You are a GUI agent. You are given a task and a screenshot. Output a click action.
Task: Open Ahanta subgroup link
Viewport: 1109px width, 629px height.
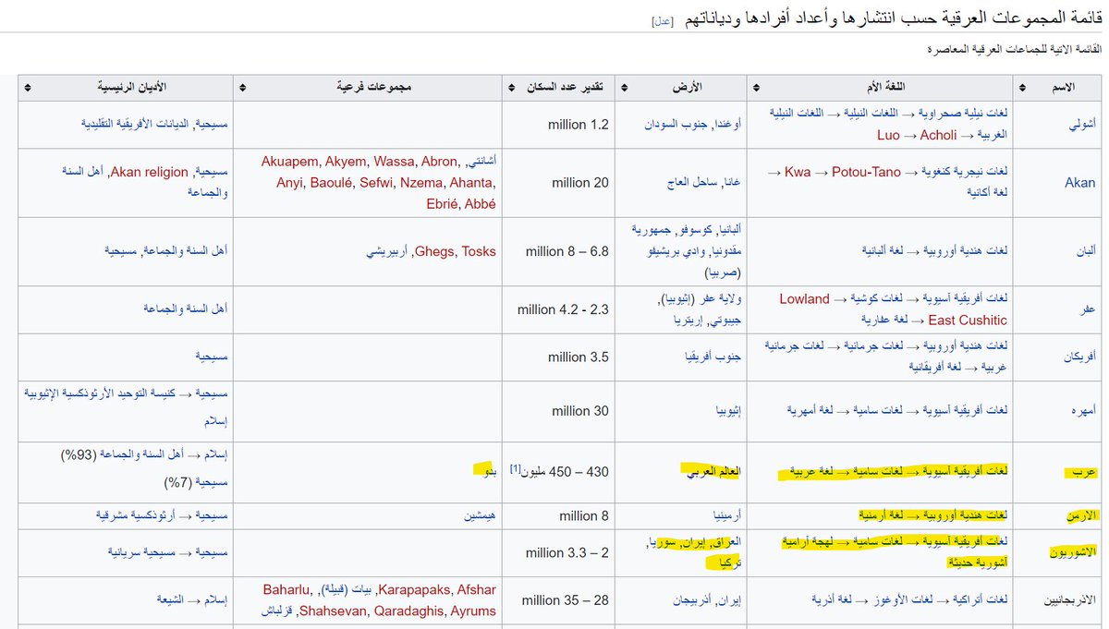coord(471,183)
